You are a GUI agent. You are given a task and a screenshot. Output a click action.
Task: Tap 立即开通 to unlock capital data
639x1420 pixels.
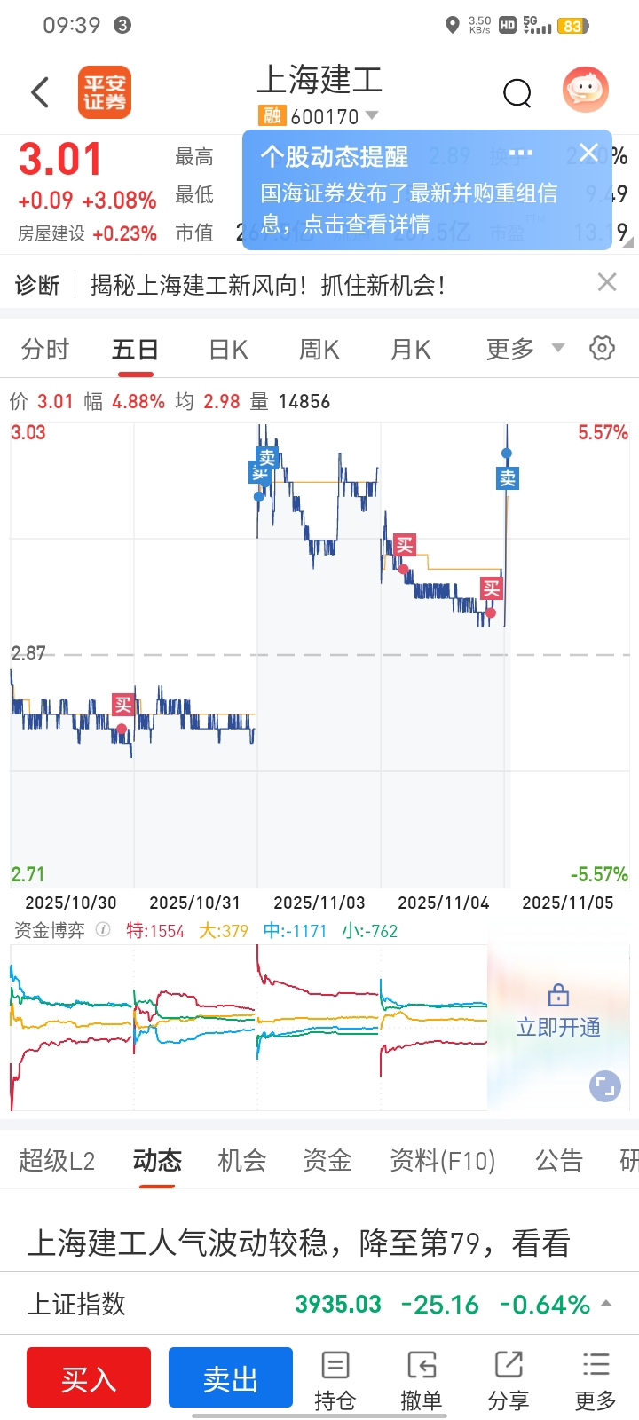click(x=558, y=1027)
